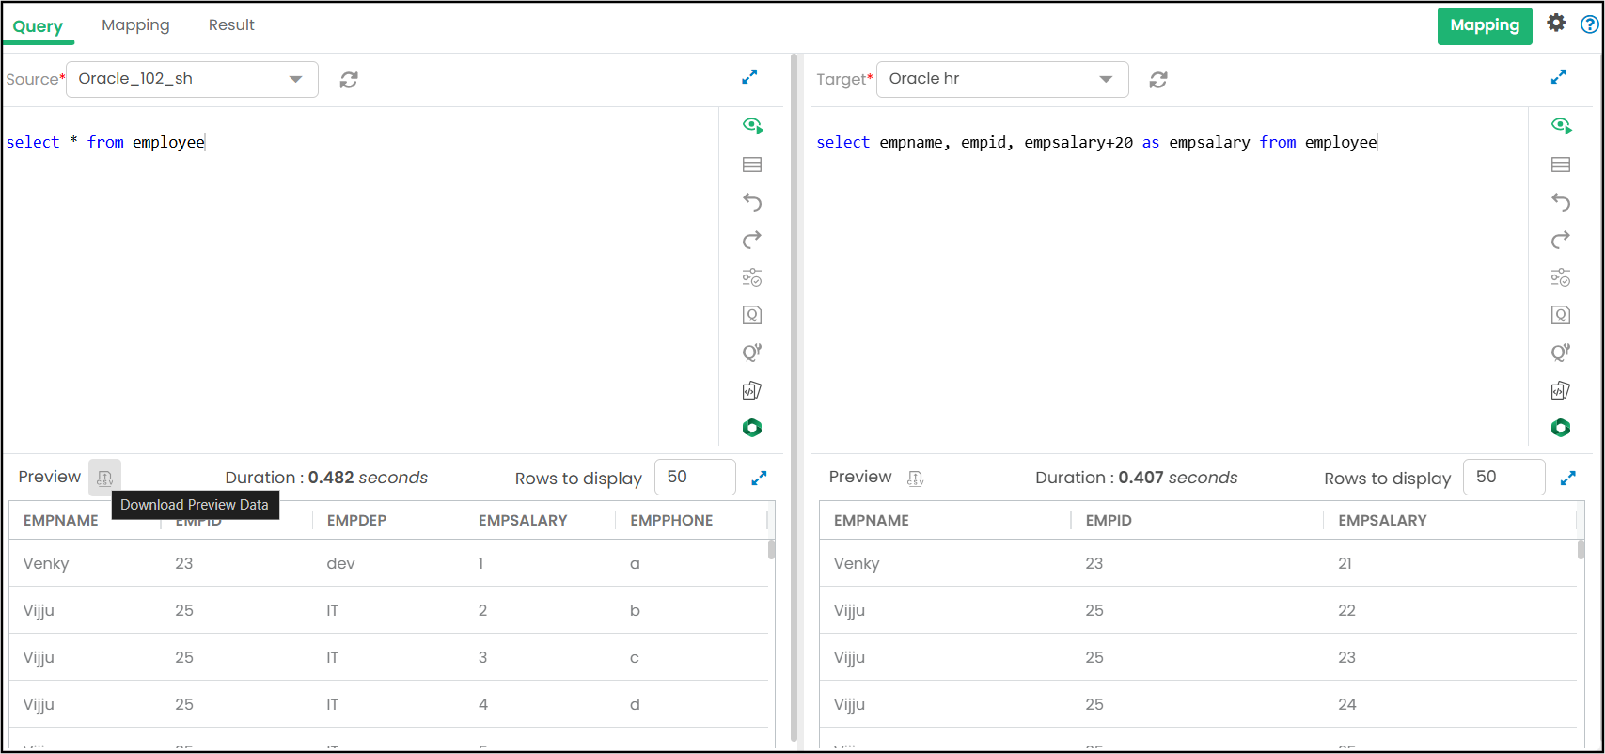
Task: Download source preview data as CSV
Action: 104,478
